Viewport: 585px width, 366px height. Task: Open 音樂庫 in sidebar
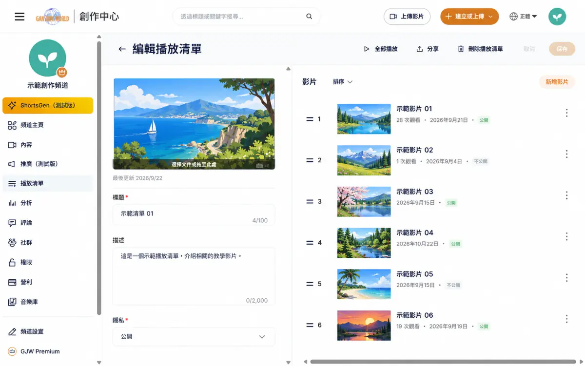48,302
